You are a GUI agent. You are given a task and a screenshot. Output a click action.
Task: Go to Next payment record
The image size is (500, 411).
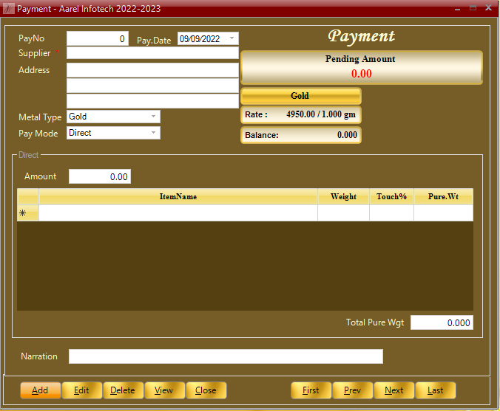point(393,390)
